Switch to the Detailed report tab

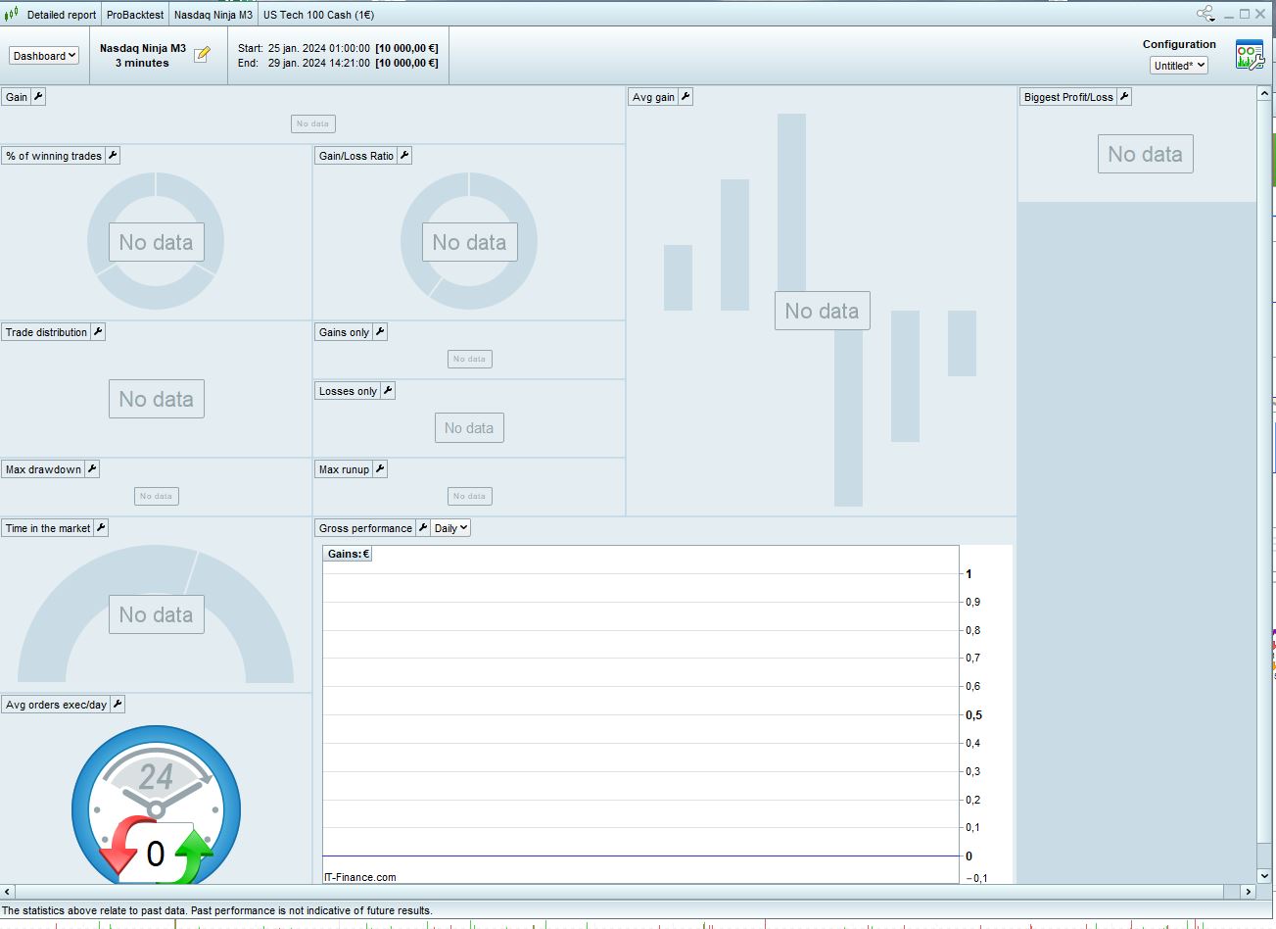62,15
